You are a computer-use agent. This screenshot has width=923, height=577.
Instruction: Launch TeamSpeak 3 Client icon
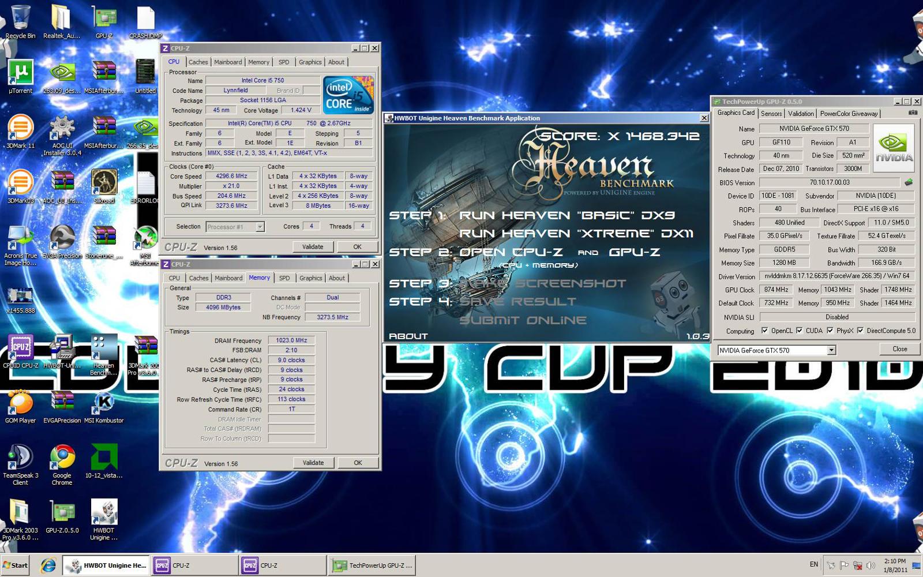coord(20,464)
